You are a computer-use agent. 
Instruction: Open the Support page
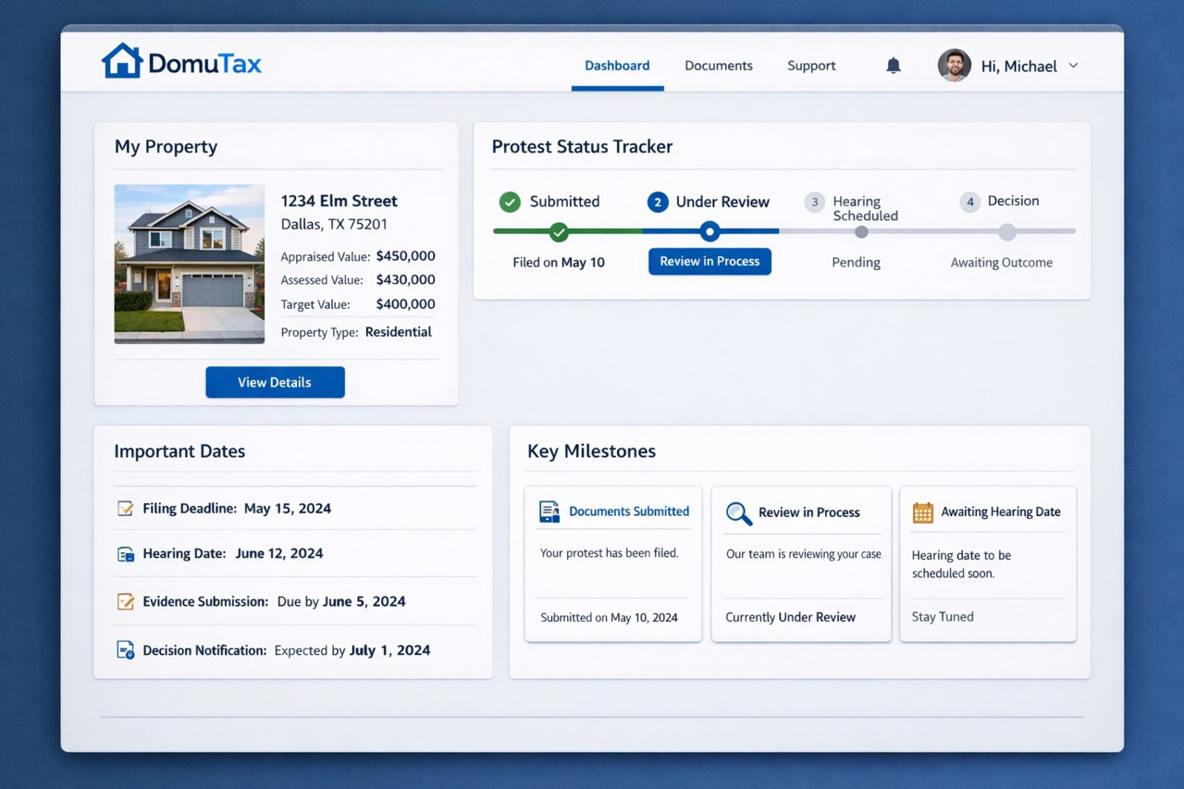point(811,66)
